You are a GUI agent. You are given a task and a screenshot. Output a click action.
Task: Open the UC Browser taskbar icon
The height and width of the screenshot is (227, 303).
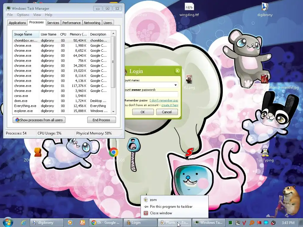pos(83,223)
